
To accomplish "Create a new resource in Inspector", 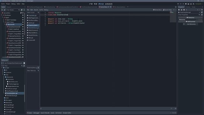I will click(179, 10).
